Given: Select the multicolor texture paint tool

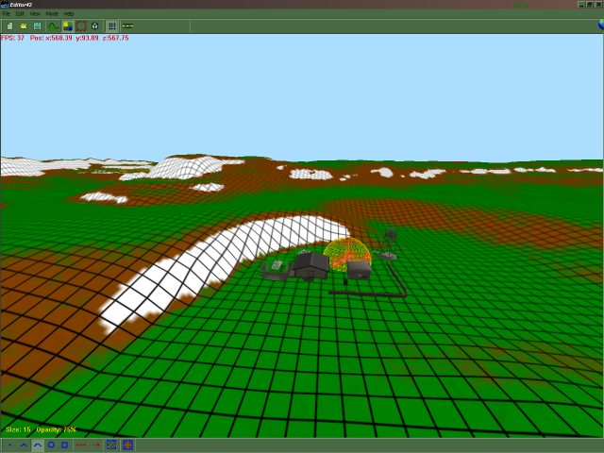Looking at the screenshot, I should click(x=68, y=26).
